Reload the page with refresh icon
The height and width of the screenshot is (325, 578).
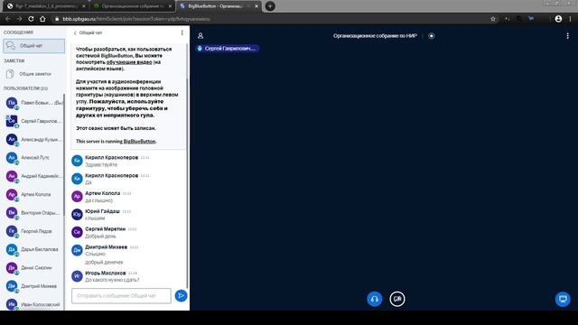(x=31, y=19)
